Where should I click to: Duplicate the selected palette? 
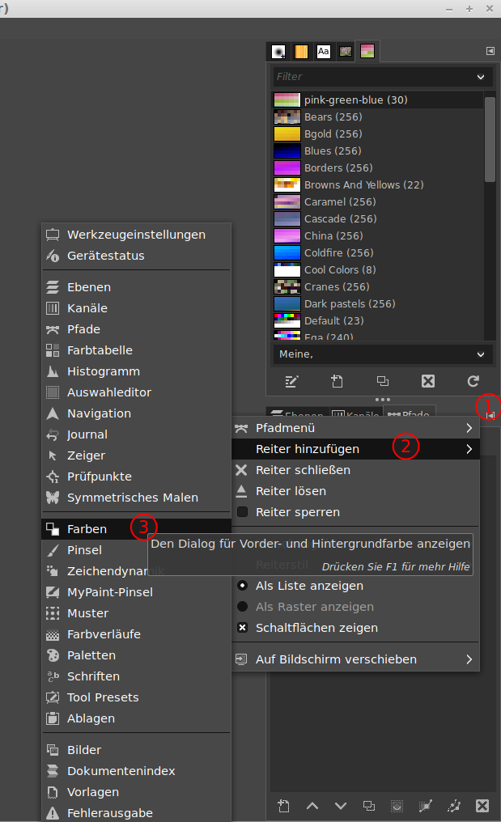tap(383, 381)
